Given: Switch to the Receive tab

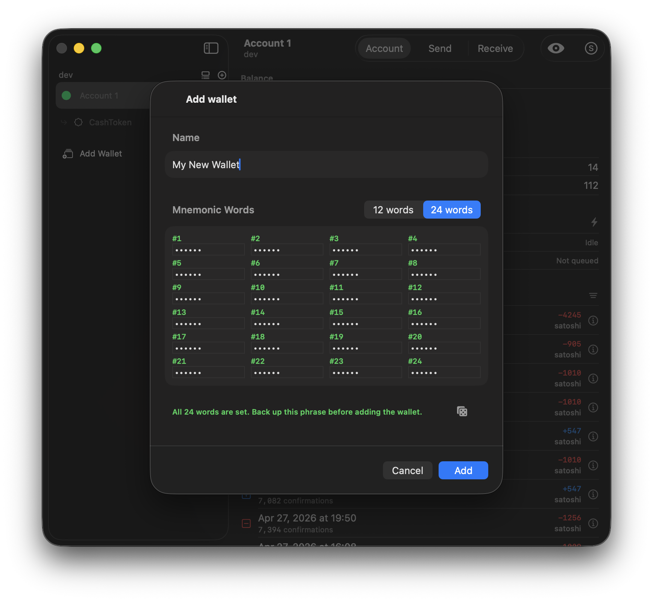Looking at the screenshot, I should 495,48.
